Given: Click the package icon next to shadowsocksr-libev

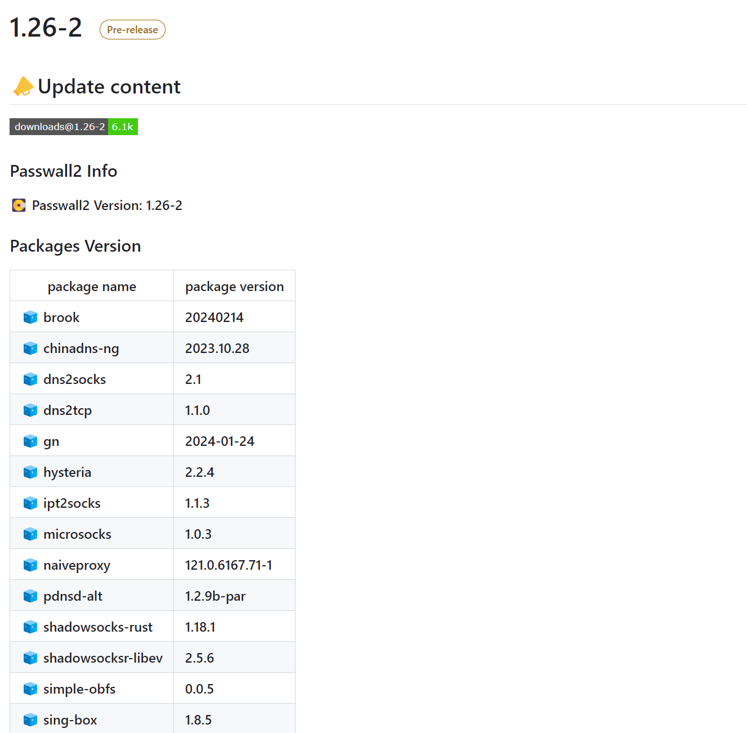Looking at the screenshot, I should click(30, 658).
